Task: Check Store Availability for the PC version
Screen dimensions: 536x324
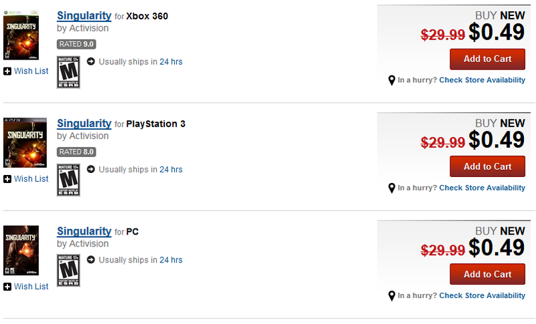Action: click(x=482, y=295)
